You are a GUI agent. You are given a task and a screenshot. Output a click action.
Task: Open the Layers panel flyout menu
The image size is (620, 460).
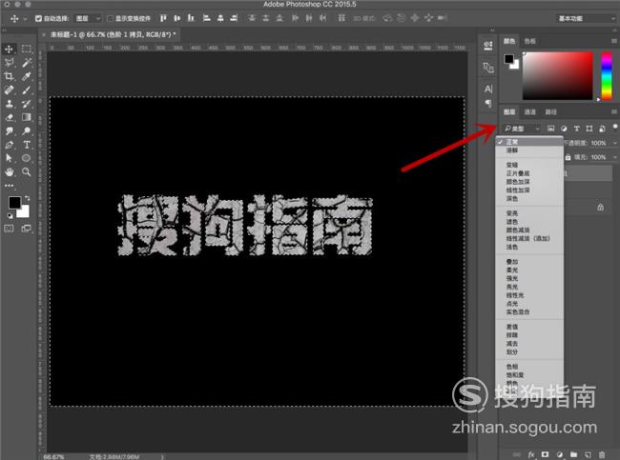tap(614, 111)
